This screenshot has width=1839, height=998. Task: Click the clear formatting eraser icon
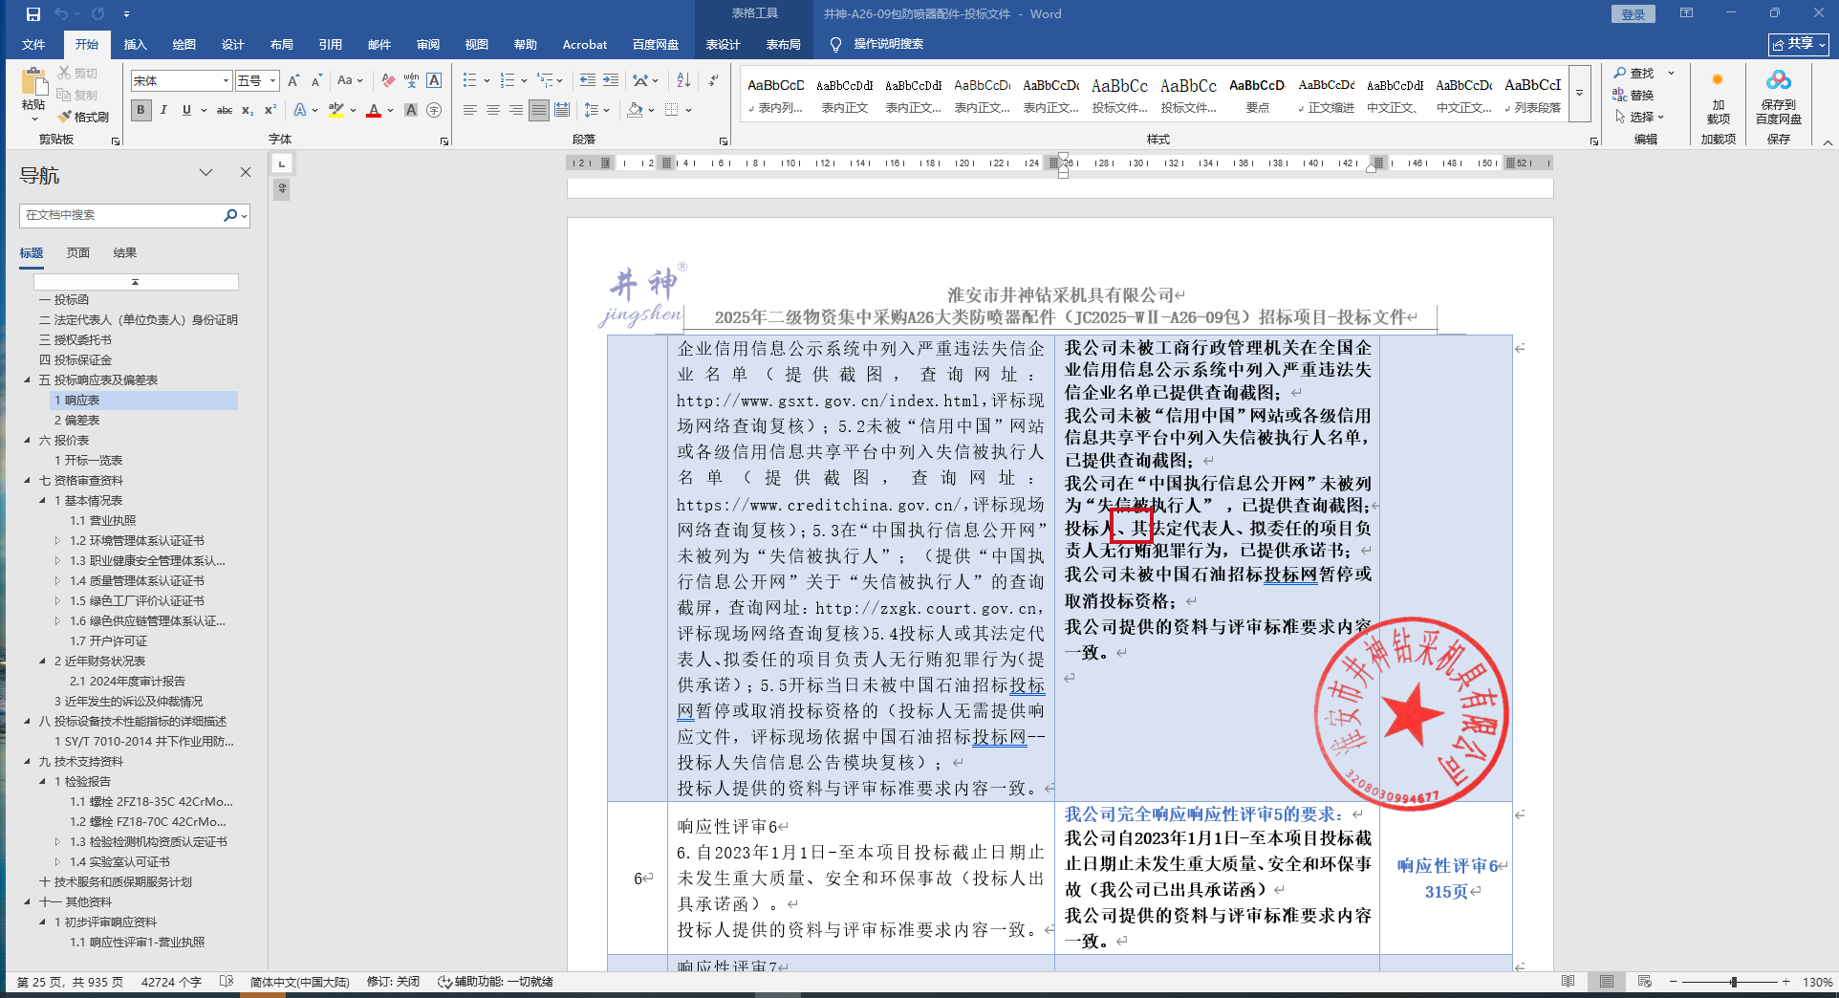(387, 80)
